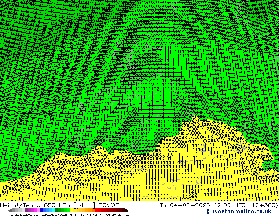Click the weatheronline.co.uk copyright link

(x=239, y=212)
